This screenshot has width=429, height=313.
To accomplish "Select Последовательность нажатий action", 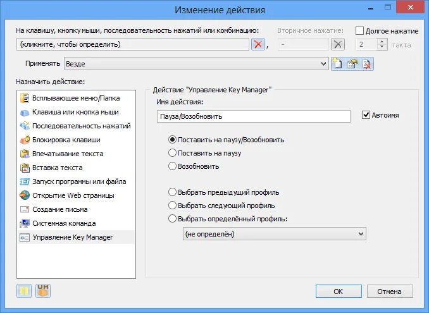I will 76,126.
